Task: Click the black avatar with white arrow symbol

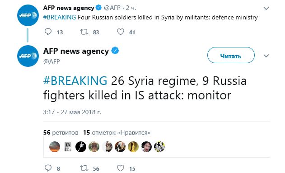Action: click(81, 147)
